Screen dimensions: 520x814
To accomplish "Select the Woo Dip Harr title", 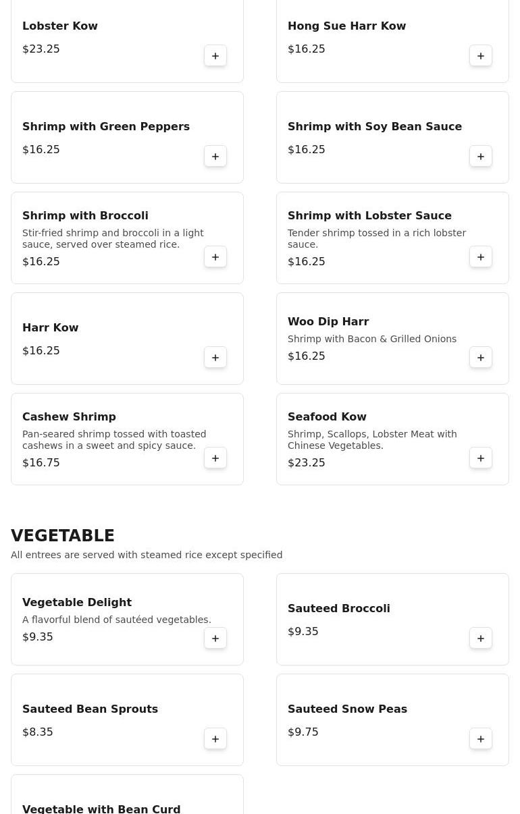I will coord(328,322).
